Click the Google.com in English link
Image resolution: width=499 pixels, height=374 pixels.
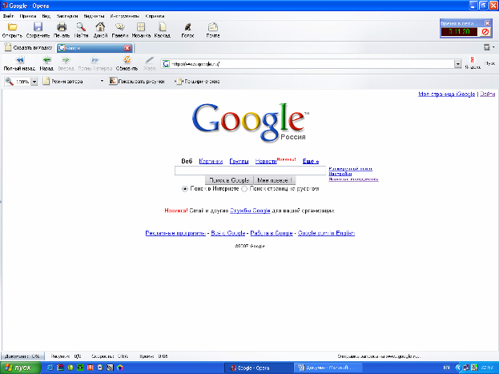(x=326, y=233)
